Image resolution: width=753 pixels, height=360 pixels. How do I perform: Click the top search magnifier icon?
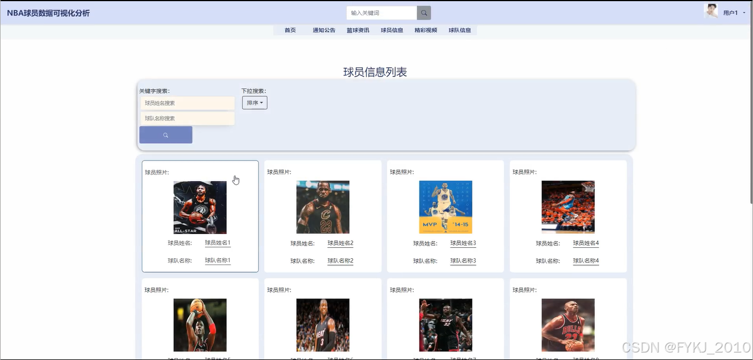click(424, 13)
